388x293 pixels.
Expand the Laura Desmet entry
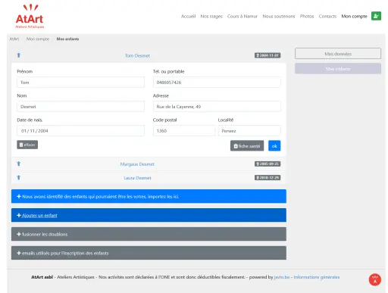137,178
